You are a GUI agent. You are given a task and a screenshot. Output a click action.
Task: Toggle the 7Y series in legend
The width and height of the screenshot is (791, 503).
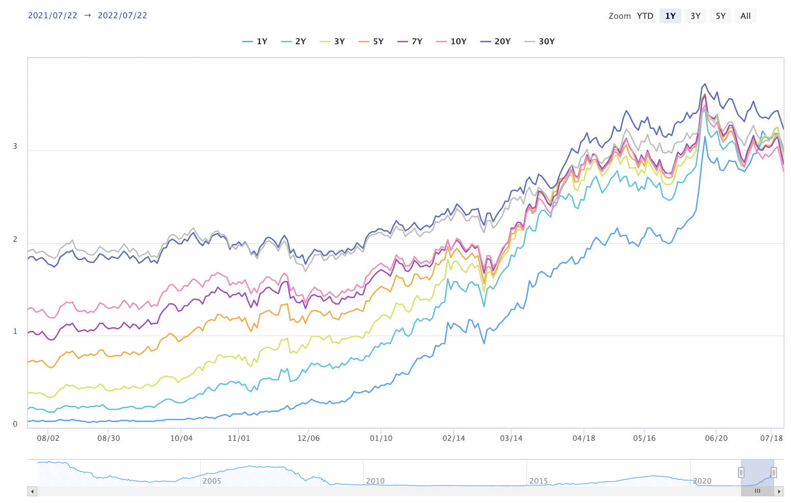(410, 42)
